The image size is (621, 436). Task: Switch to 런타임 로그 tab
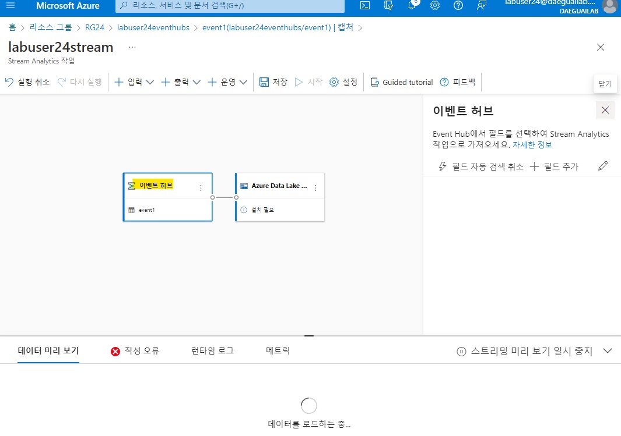[x=213, y=350]
